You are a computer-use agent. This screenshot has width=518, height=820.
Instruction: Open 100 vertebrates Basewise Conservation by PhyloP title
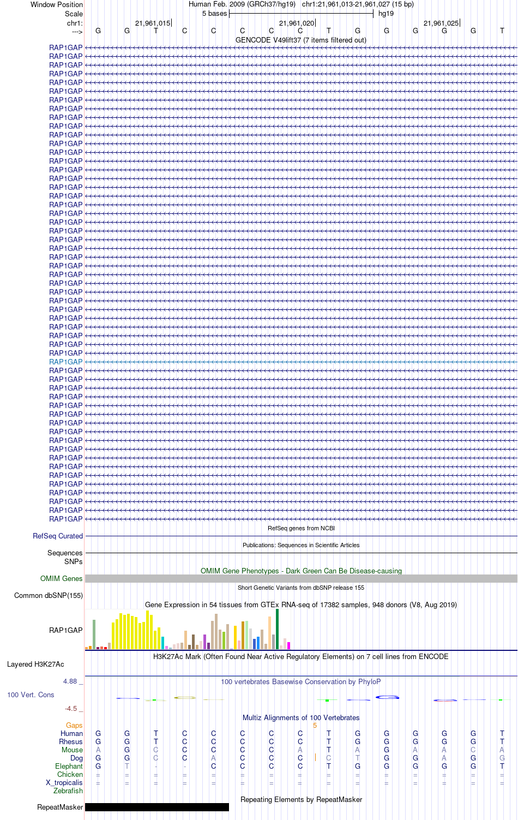coord(301,682)
